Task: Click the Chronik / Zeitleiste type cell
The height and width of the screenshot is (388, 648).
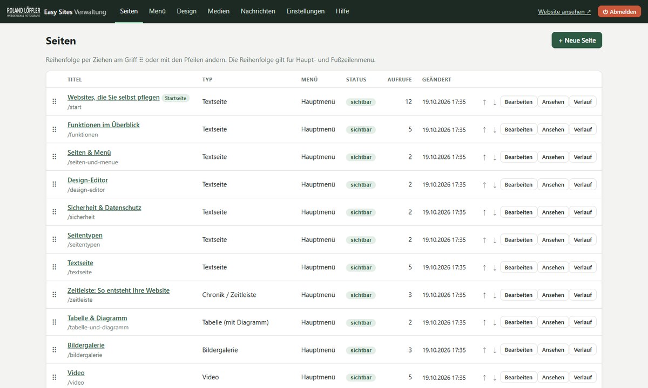Action: [229, 295]
